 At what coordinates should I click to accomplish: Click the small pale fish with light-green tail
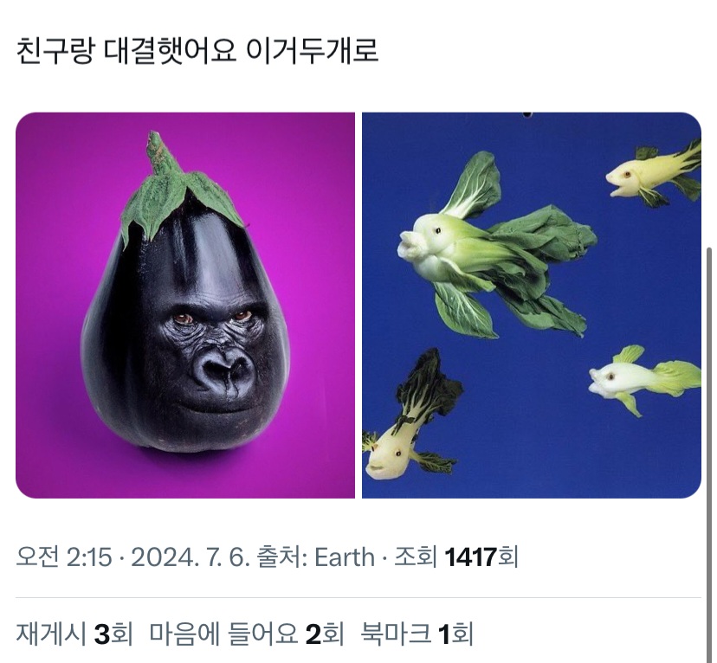click(645, 380)
